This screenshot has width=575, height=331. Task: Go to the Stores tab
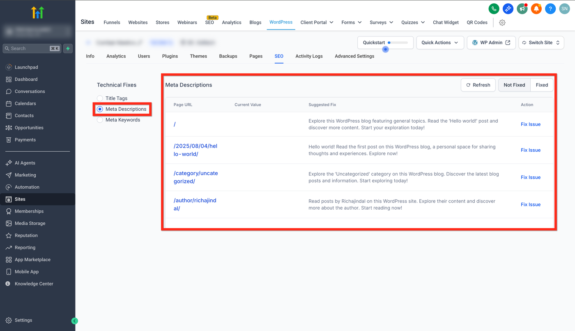click(x=163, y=23)
